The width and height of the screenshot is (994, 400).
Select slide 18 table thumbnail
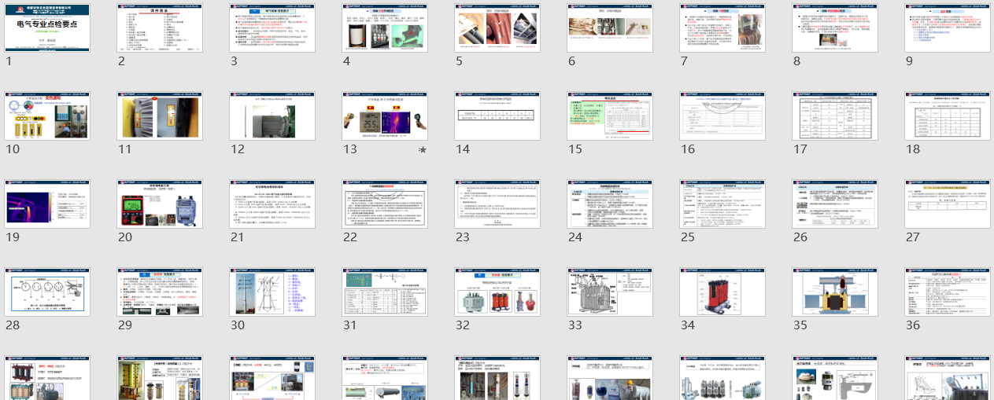948,116
